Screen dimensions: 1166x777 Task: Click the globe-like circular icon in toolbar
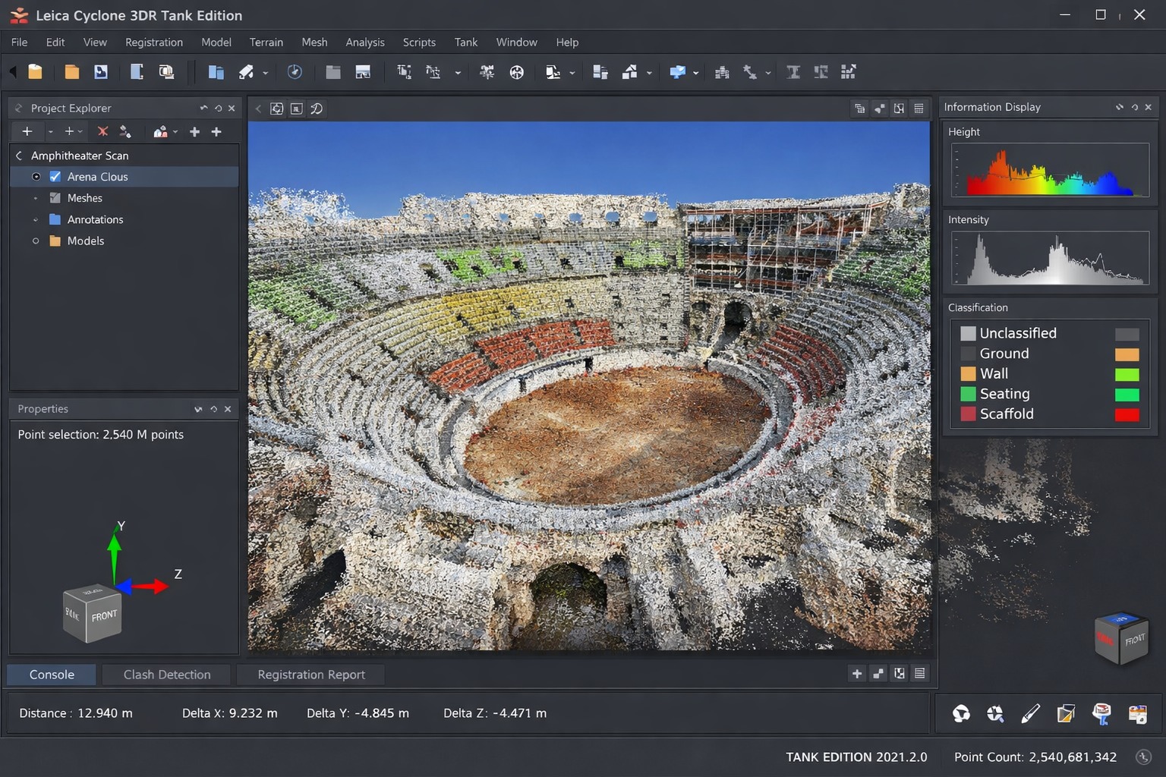point(516,72)
